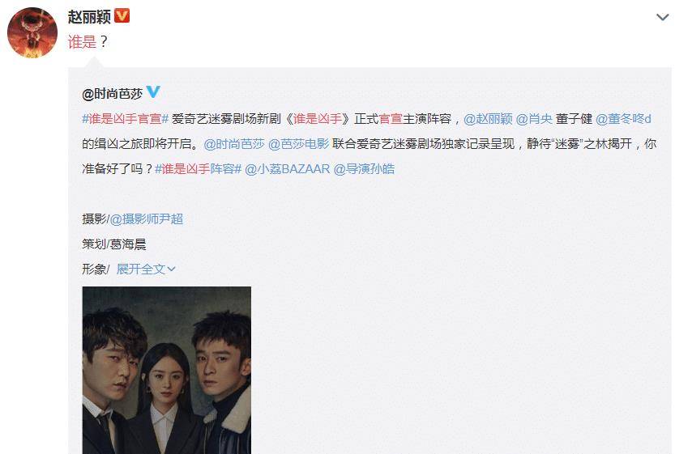Open the @芭莎电影 mention

point(298,144)
